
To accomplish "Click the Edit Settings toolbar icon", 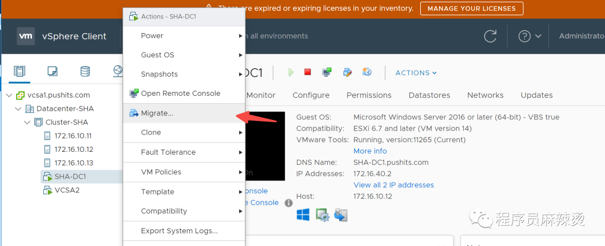I will pos(347,72).
